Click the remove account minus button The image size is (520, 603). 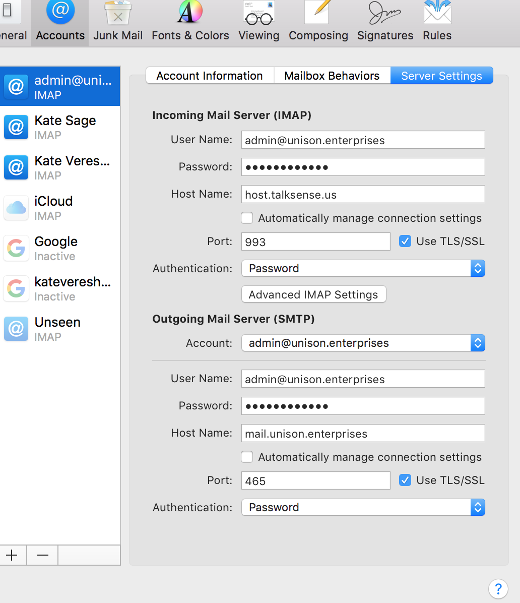[x=43, y=555]
